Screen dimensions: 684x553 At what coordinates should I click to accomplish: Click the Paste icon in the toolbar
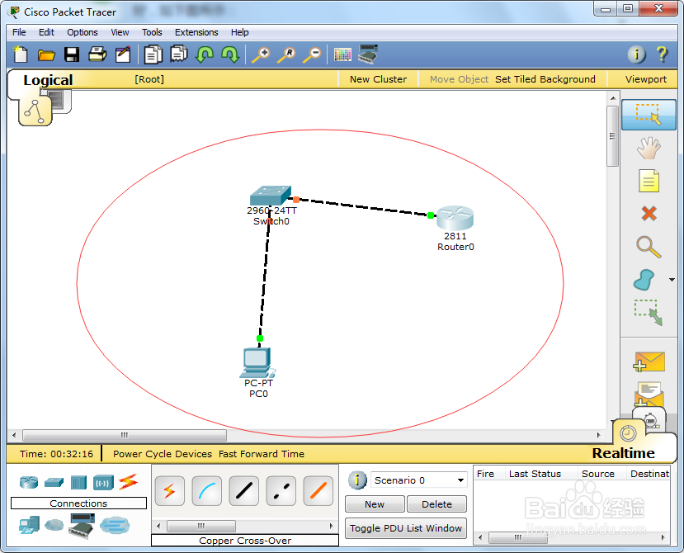179,54
